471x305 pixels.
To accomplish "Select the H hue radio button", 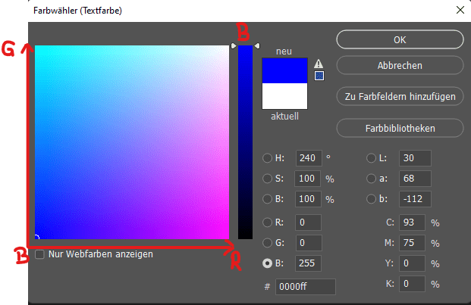I will pyautogui.click(x=267, y=158).
